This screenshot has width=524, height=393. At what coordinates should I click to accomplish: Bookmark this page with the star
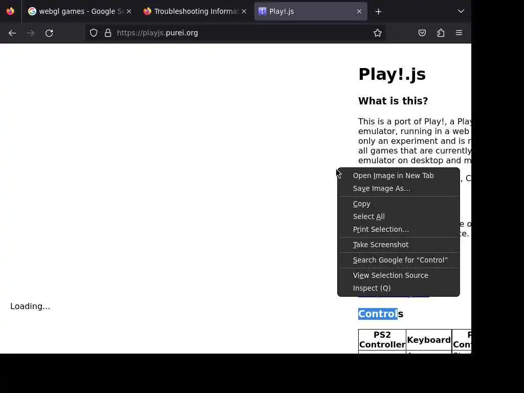(x=378, y=33)
